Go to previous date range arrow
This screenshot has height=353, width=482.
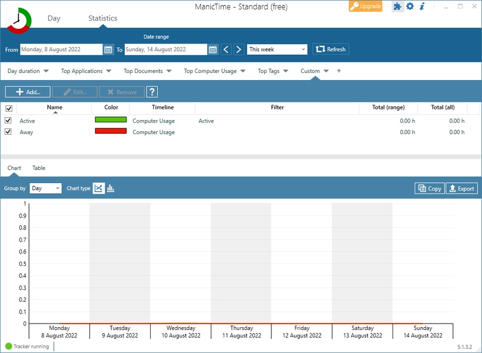[227, 49]
